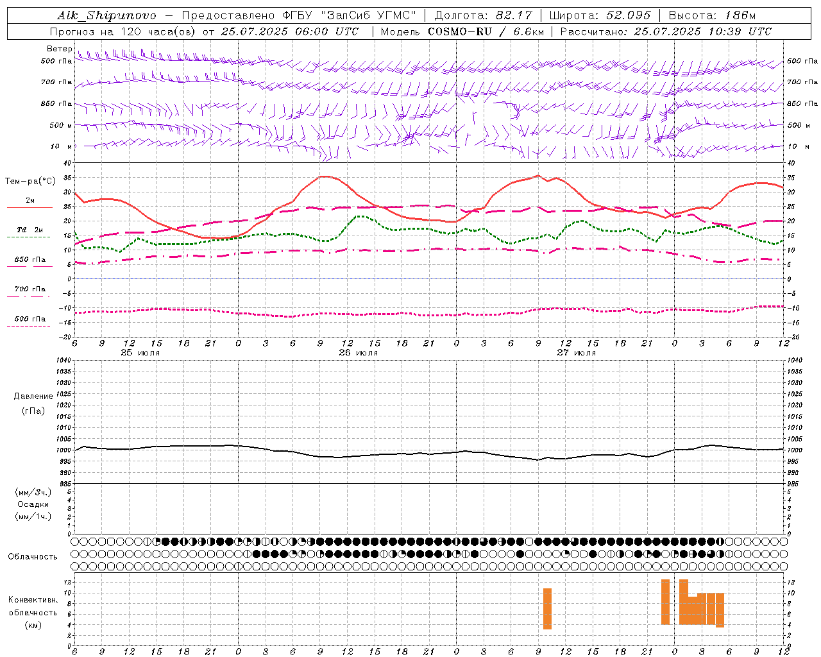Click the 700 гПа temperature legend entry
This screenshot has width=821, height=657.
tap(30, 289)
